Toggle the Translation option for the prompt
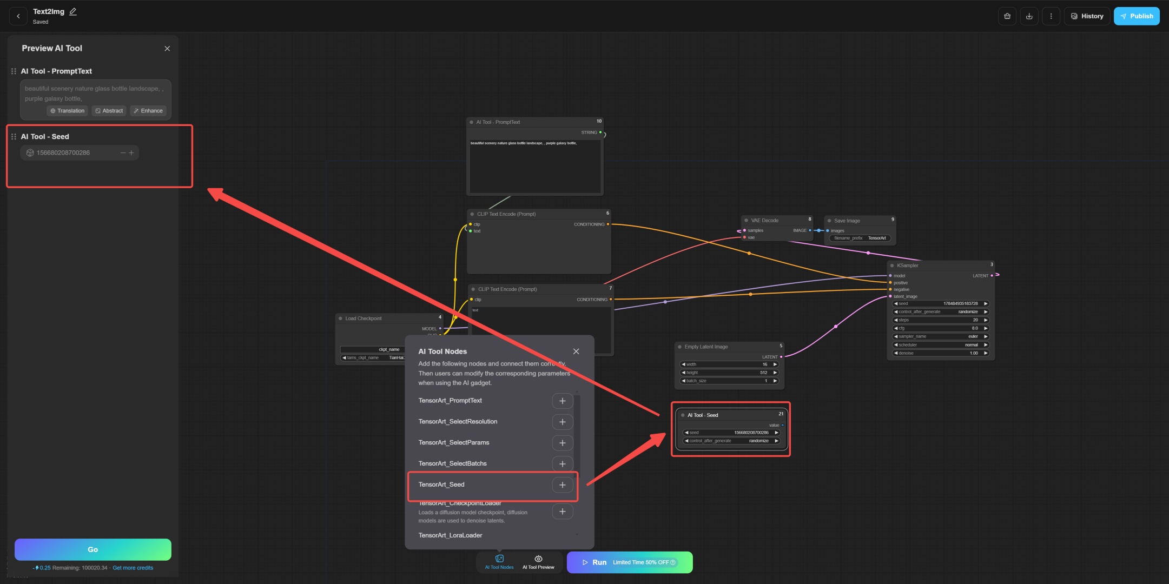This screenshot has height=584, width=1169. point(67,111)
